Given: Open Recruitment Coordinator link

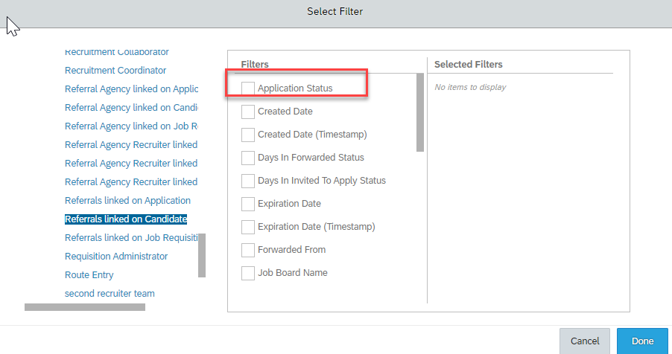Looking at the screenshot, I should pyautogui.click(x=115, y=70).
